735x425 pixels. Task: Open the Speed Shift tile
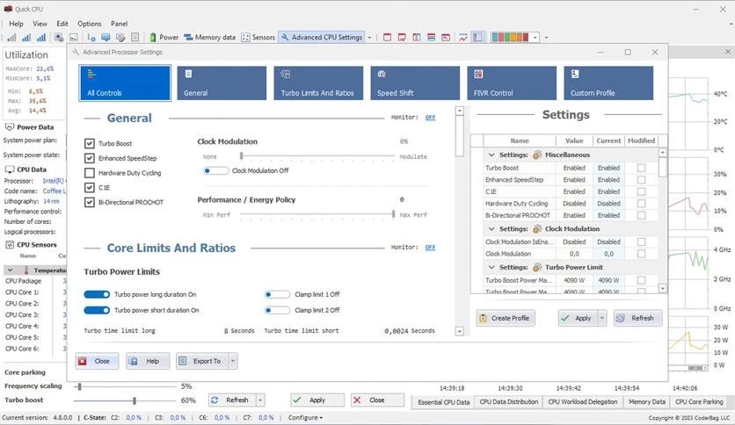point(415,83)
